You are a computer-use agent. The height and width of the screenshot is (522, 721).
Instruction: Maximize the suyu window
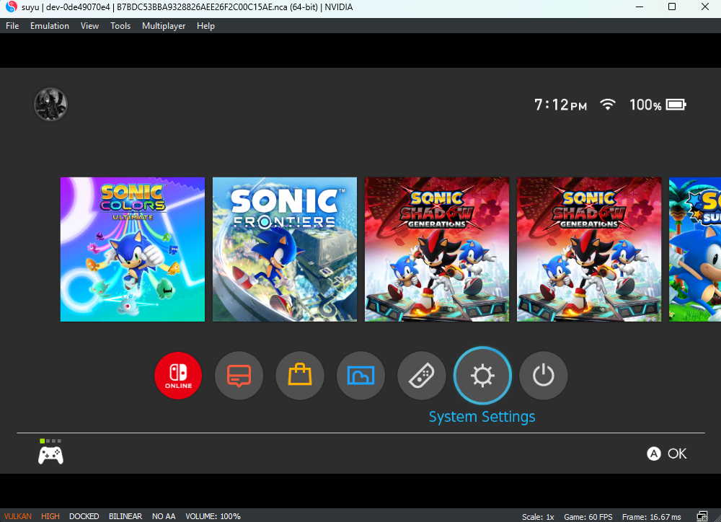[x=672, y=7]
